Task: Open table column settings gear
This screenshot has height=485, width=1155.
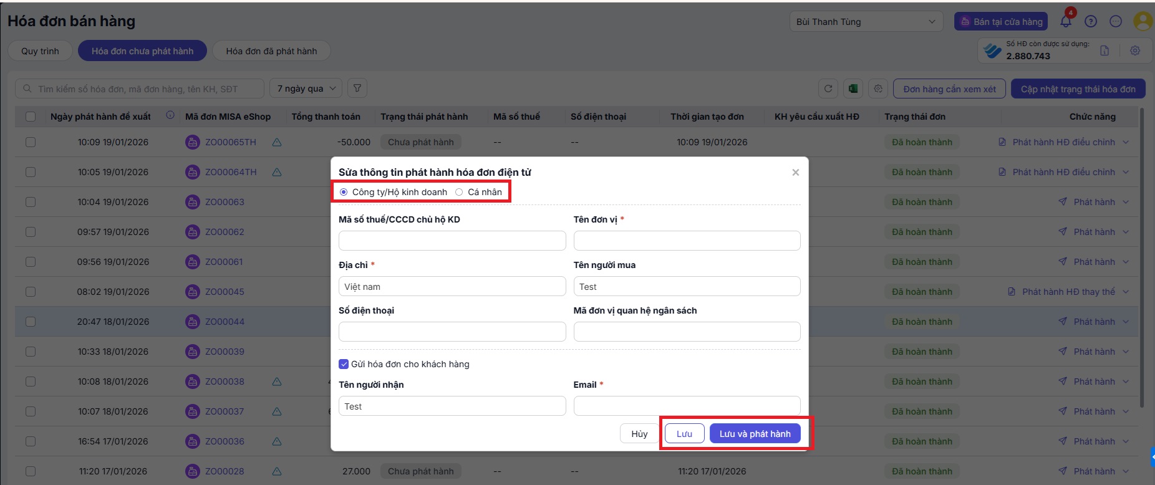Action: pyautogui.click(x=878, y=89)
